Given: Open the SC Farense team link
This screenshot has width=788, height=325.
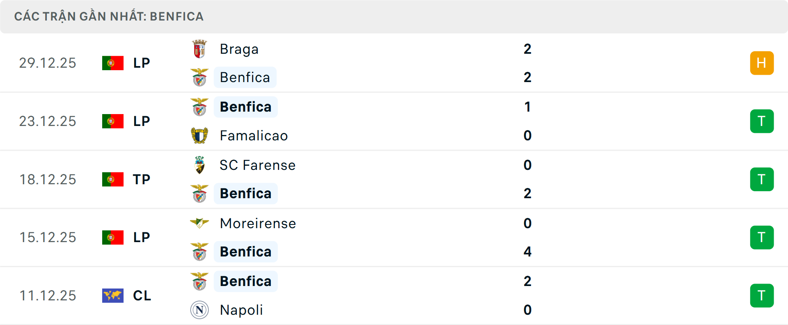Looking at the screenshot, I should point(257,165).
